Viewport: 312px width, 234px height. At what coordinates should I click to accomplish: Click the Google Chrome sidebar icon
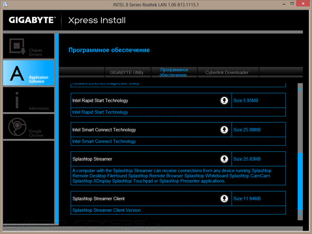pos(27,127)
